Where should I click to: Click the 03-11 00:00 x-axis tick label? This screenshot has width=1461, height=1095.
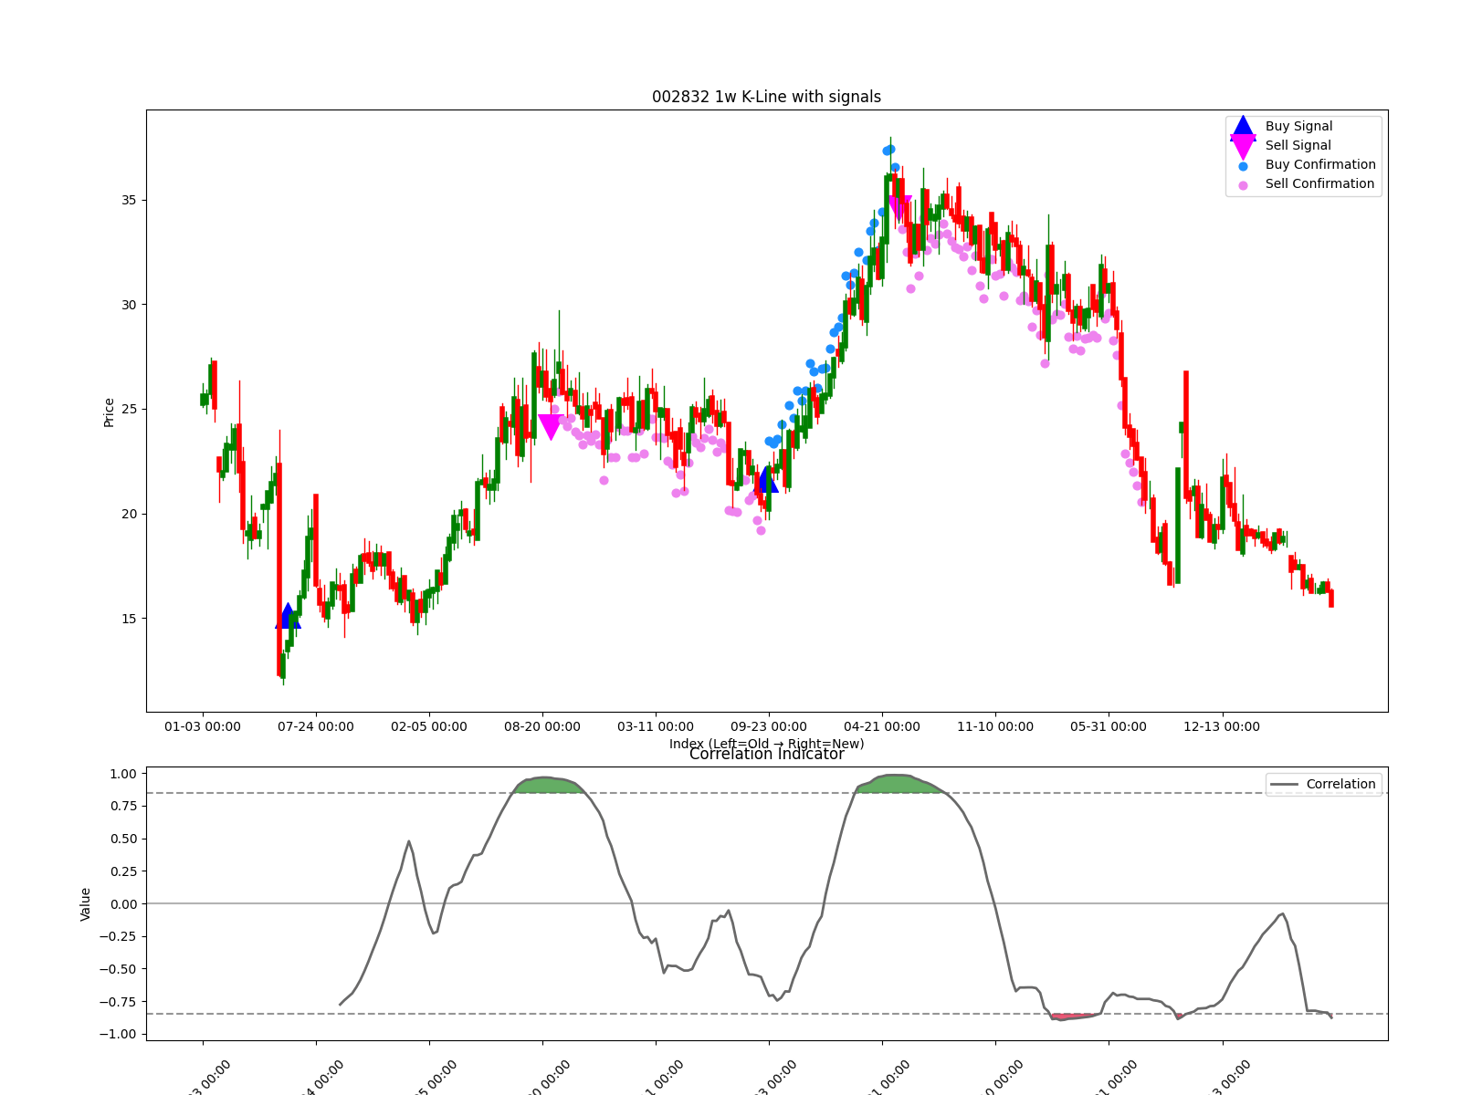pyautogui.click(x=656, y=727)
